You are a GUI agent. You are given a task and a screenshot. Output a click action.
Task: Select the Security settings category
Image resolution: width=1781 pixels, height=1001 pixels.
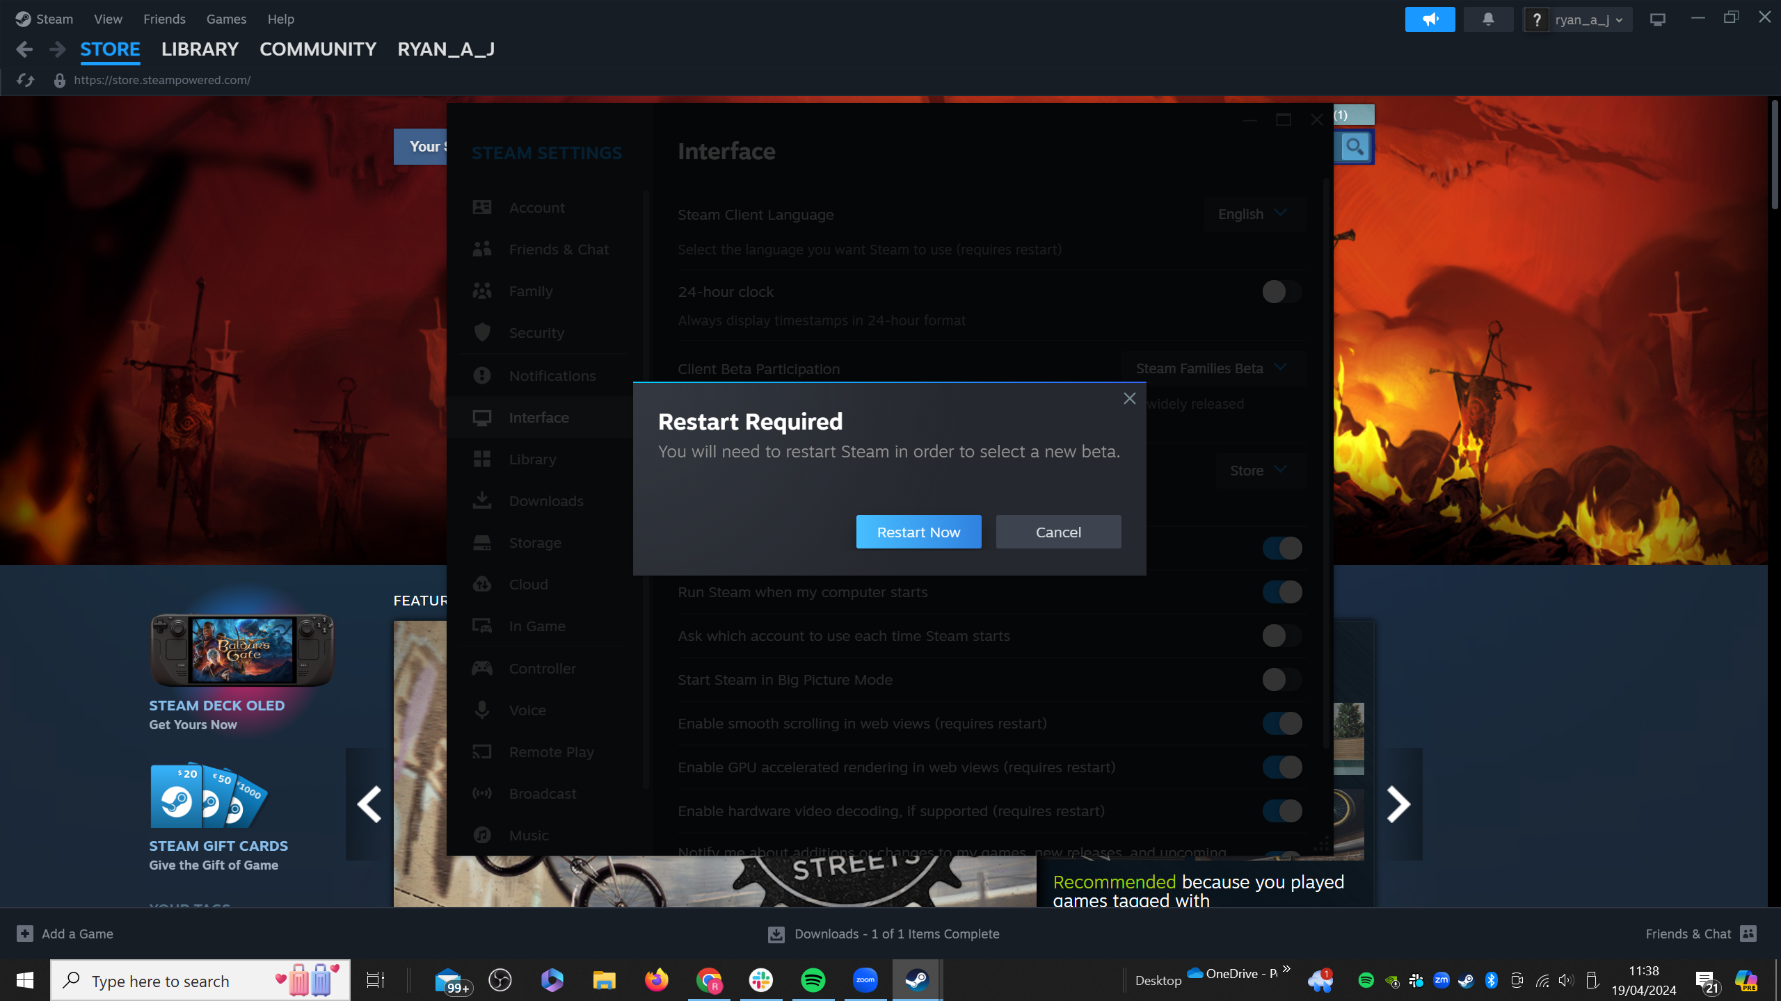coord(543,333)
